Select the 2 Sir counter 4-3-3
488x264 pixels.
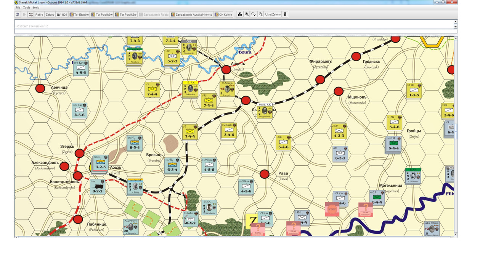[x=339, y=131]
